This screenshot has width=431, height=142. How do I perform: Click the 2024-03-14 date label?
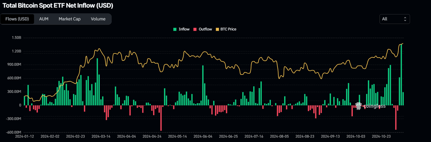click(x=101, y=137)
